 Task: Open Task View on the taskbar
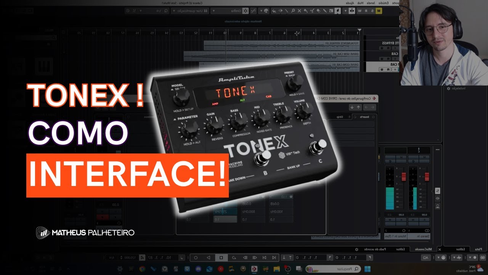(x=299, y=269)
